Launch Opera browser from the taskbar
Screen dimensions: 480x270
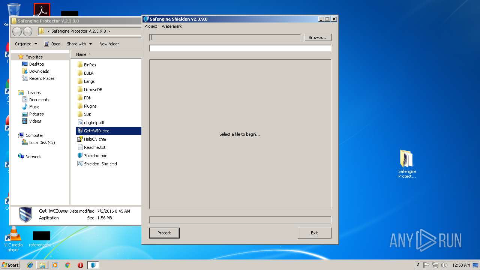(x=80, y=265)
